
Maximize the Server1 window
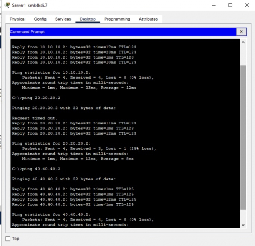tap(230, 5)
